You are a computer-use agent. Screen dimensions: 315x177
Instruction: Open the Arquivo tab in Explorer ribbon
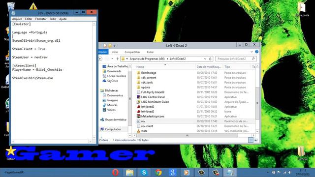(x=103, y=52)
